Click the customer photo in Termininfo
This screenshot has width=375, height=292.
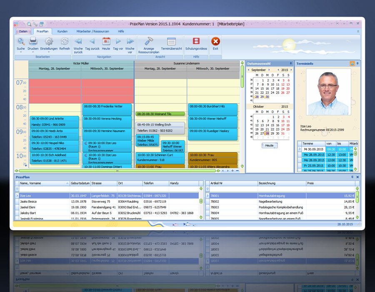click(x=328, y=92)
